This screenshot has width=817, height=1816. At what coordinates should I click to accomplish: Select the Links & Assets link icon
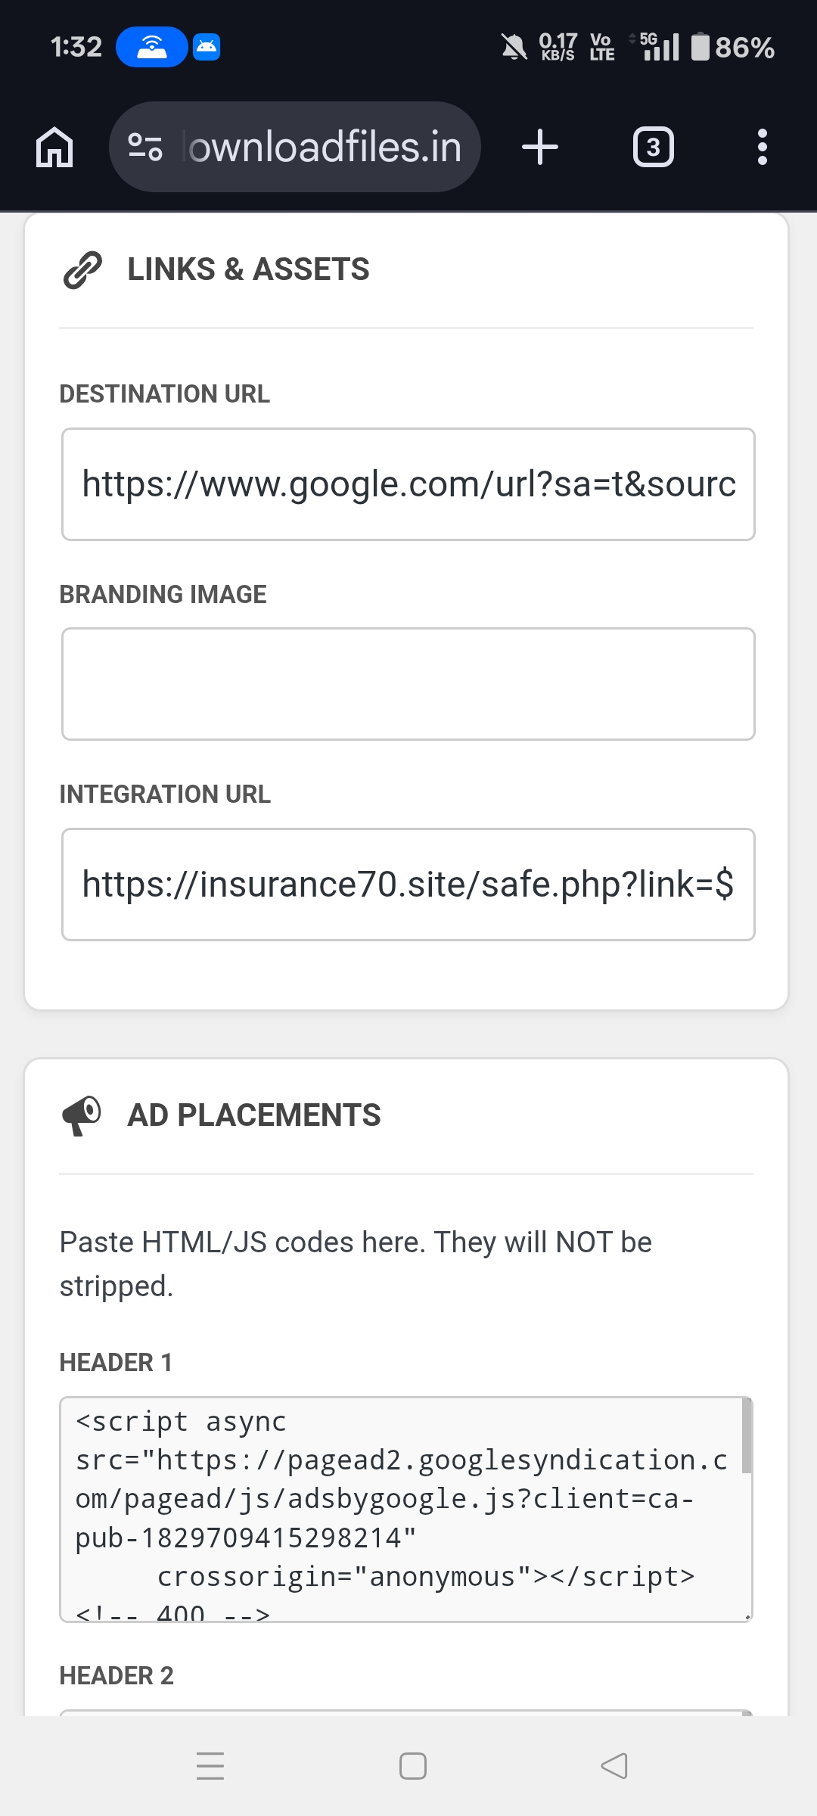pos(82,270)
